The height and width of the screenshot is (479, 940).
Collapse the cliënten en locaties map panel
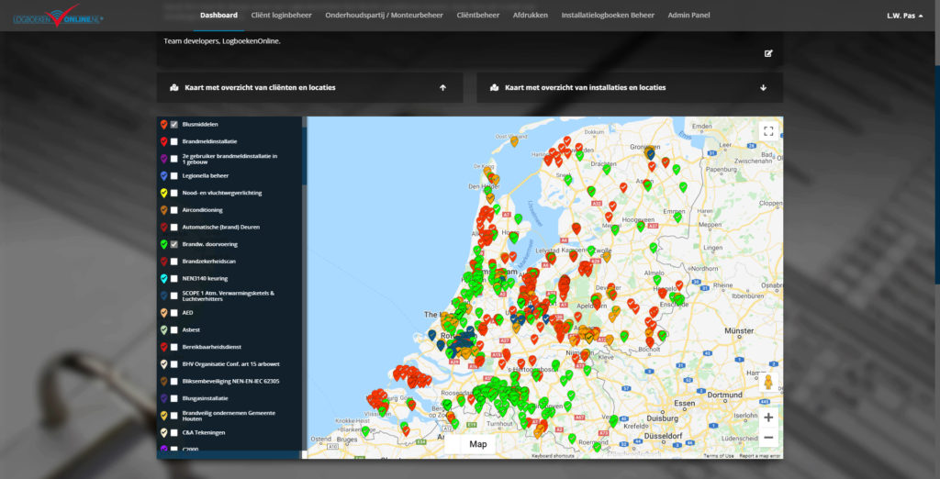(442, 88)
